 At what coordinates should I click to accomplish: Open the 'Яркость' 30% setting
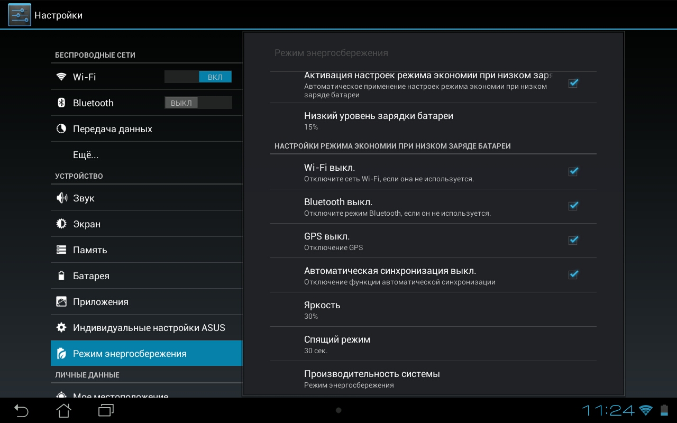[x=433, y=310]
